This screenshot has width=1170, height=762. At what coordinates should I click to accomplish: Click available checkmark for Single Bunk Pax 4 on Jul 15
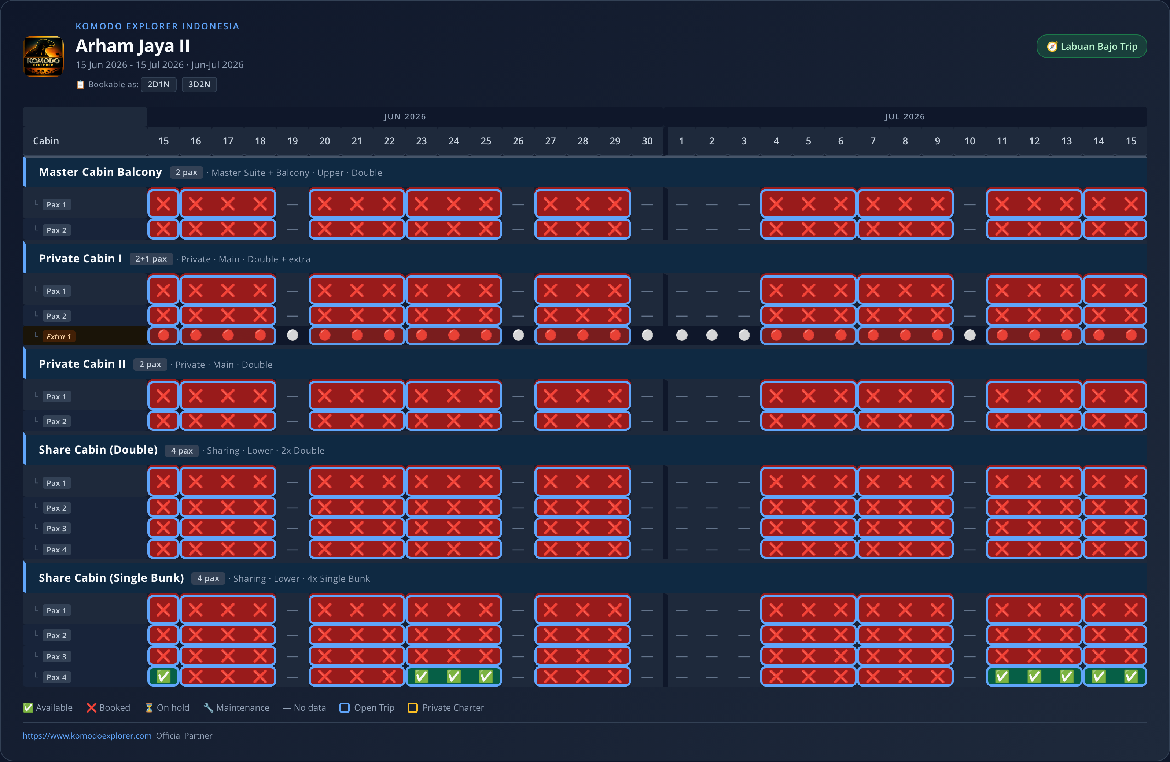1131,677
